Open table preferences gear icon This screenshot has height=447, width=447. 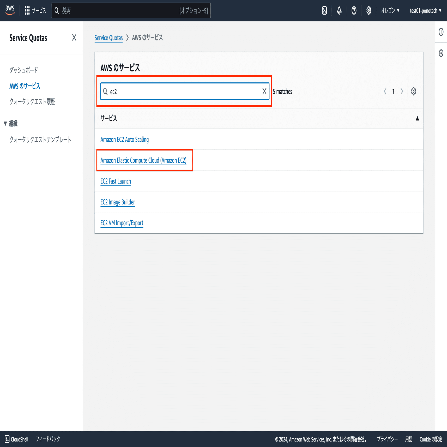tap(414, 91)
